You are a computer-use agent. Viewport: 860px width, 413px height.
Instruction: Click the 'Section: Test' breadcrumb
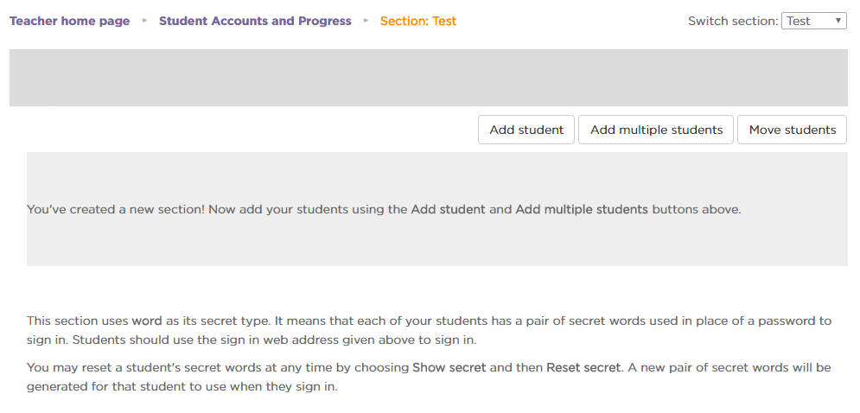point(418,21)
